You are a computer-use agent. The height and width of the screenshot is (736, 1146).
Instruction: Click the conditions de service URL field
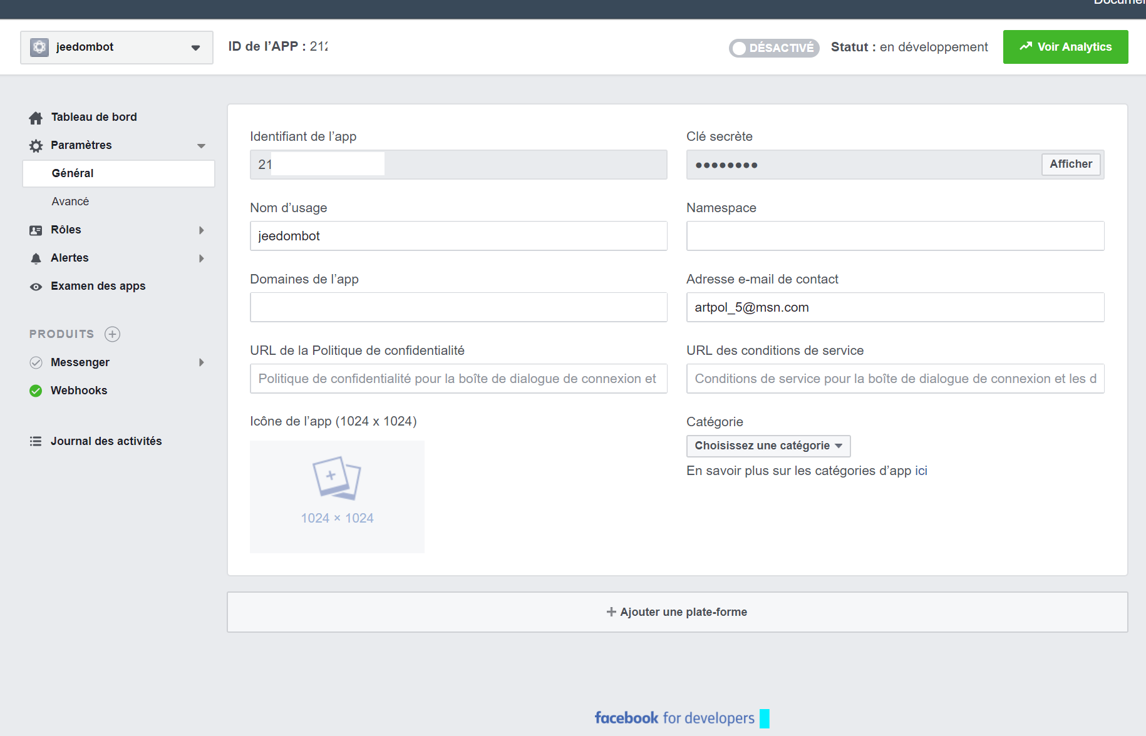click(895, 379)
